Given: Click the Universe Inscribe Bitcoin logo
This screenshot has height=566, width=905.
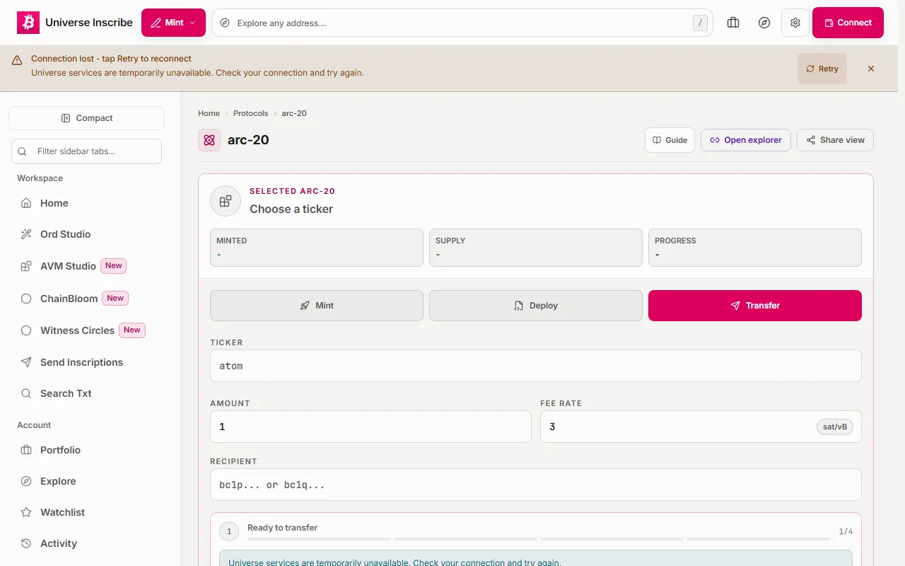Looking at the screenshot, I should point(28,23).
